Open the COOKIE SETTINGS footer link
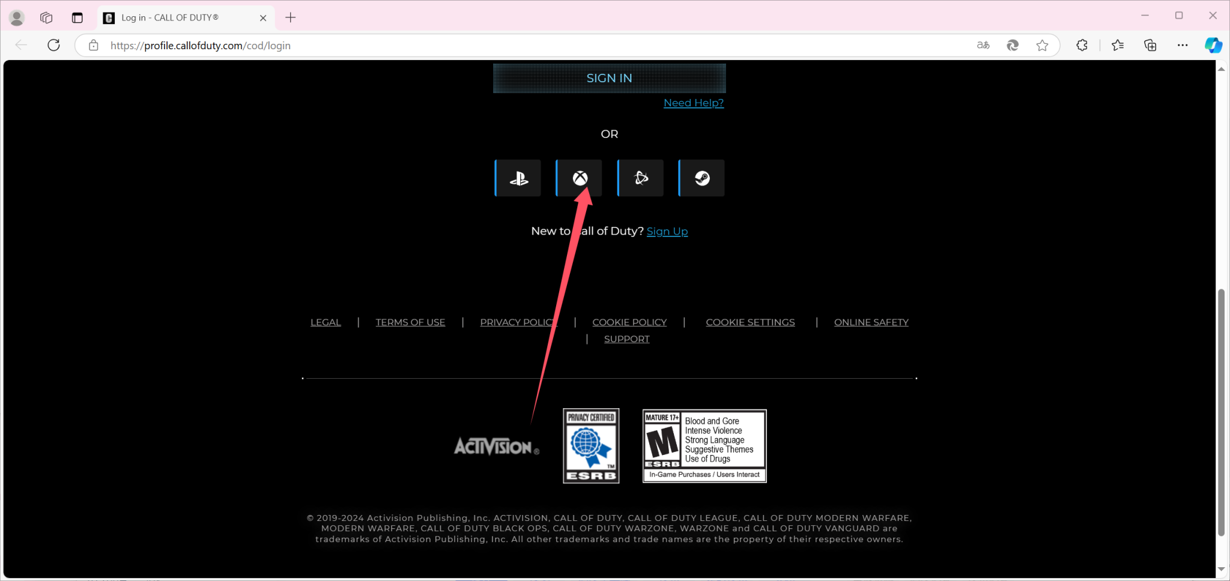Screen dimensions: 1230x581 tap(750, 322)
